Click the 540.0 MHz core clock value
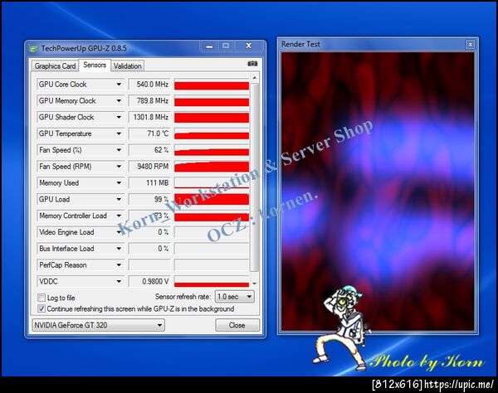The width and height of the screenshot is (498, 393). pos(149,85)
